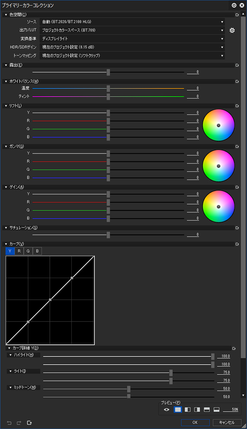Screen dimensions: 247x429
Task: Click the リフト R slider handle
Action: coord(108,121)
